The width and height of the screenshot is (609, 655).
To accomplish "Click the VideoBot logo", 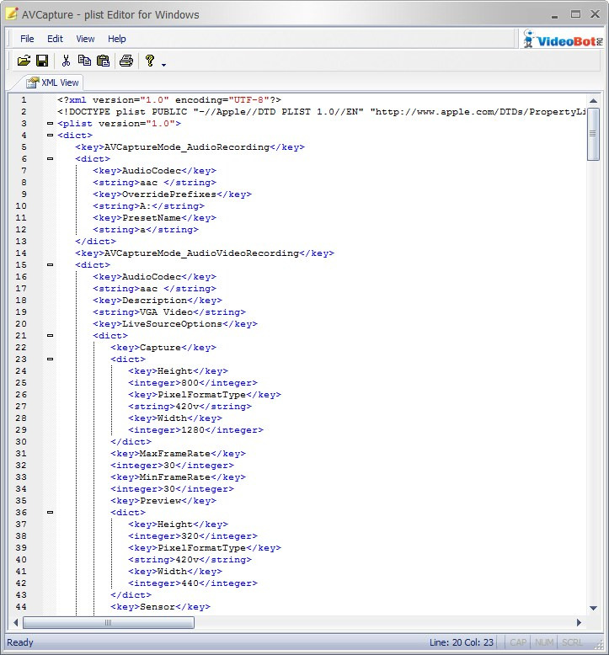I will pos(563,40).
